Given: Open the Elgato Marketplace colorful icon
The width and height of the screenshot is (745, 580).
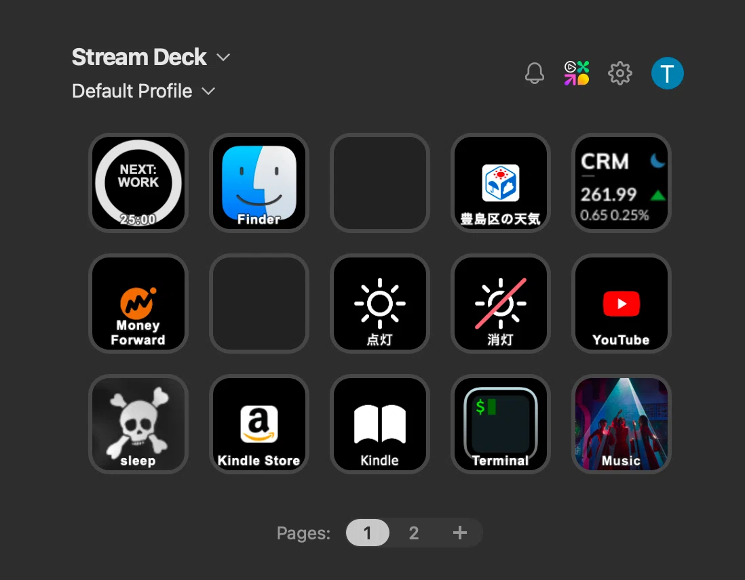Looking at the screenshot, I should tap(577, 73).
